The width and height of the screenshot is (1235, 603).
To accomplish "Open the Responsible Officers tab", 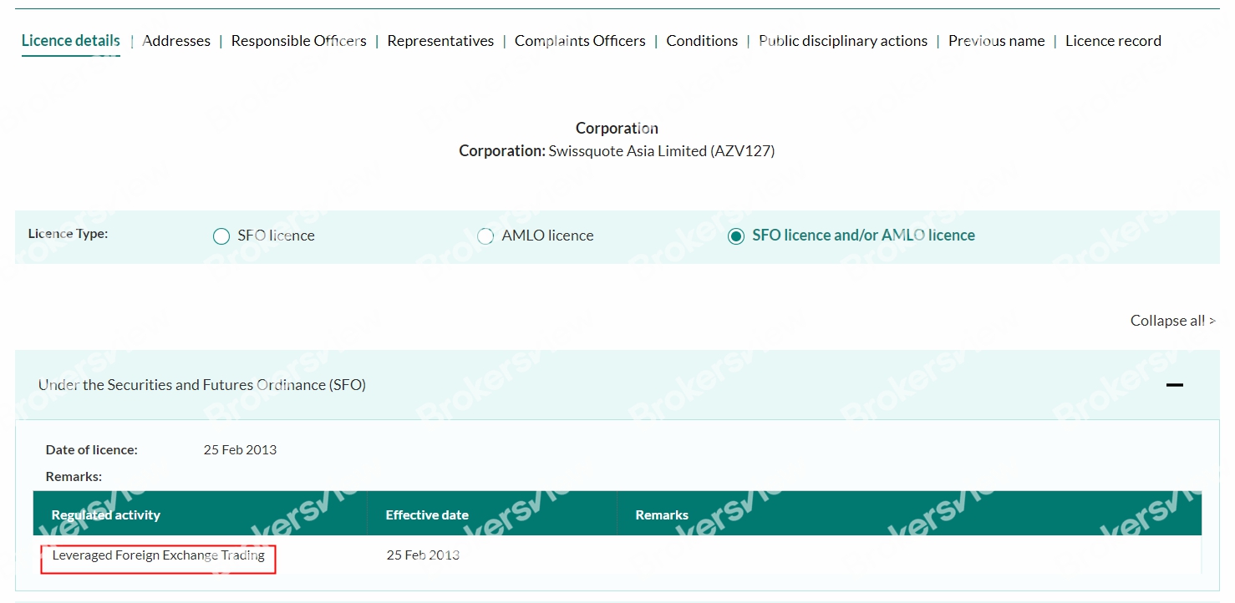I will (299, 41).
